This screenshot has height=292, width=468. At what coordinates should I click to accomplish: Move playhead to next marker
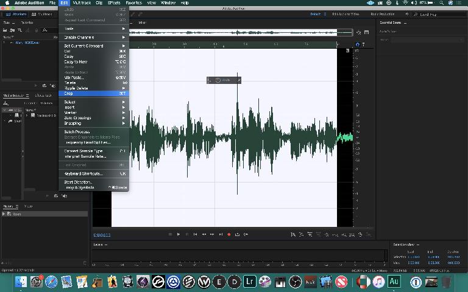[x=221, y=234]
